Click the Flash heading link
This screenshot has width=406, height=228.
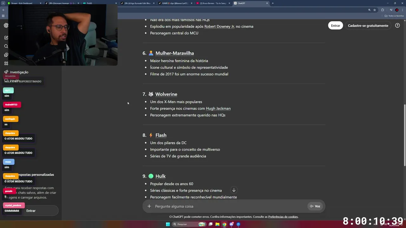pos(161,135)
